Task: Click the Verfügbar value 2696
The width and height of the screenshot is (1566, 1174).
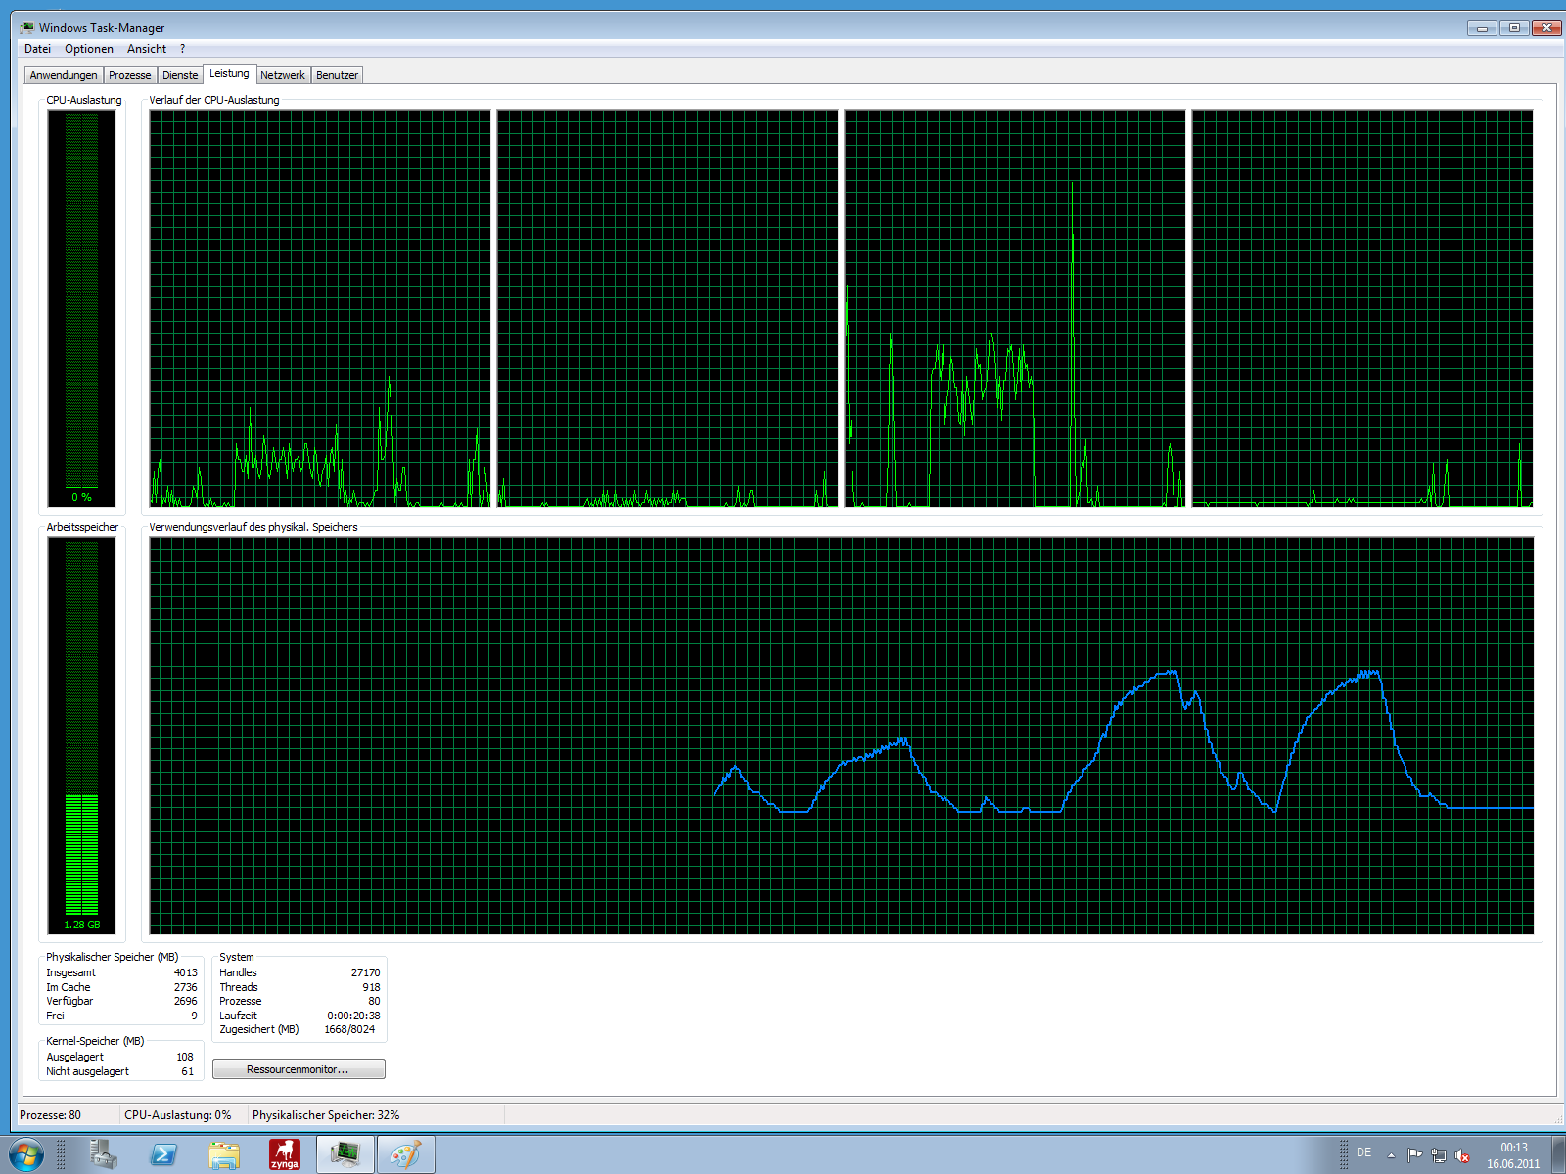Action: tap(186, 1001)
